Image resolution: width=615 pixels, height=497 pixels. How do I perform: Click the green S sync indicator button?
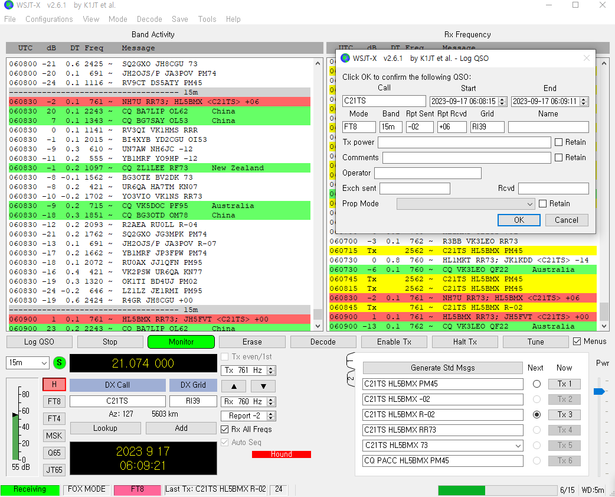coord(60,363)
